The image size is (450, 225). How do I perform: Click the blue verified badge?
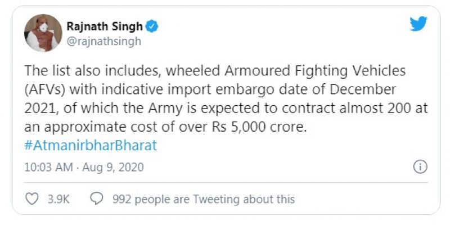pyautogui.click(x=152, y=25)
